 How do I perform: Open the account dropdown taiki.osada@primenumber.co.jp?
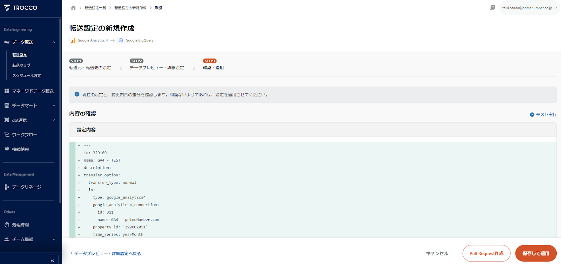click(529, 8)
